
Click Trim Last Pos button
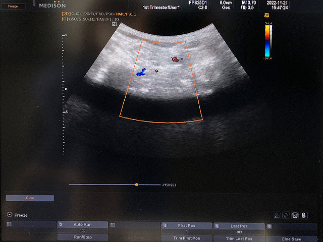pyautogui.click(x=238, y=238)
